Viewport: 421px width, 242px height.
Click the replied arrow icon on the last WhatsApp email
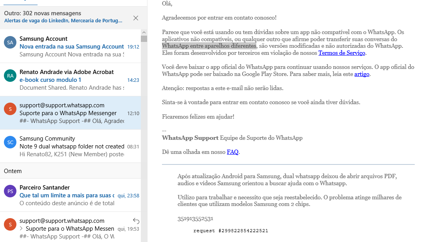(136, 220)
